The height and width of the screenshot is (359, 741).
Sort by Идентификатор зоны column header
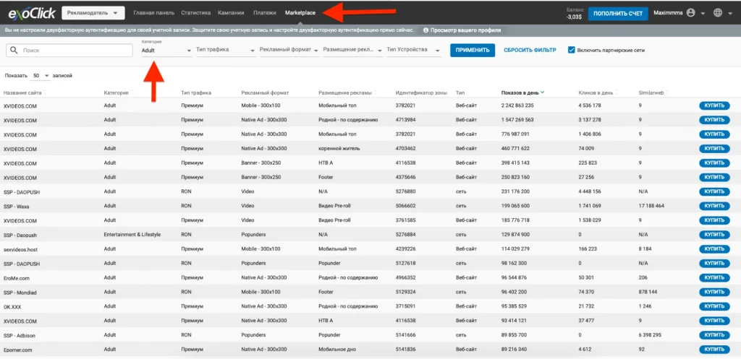(421, 93)
